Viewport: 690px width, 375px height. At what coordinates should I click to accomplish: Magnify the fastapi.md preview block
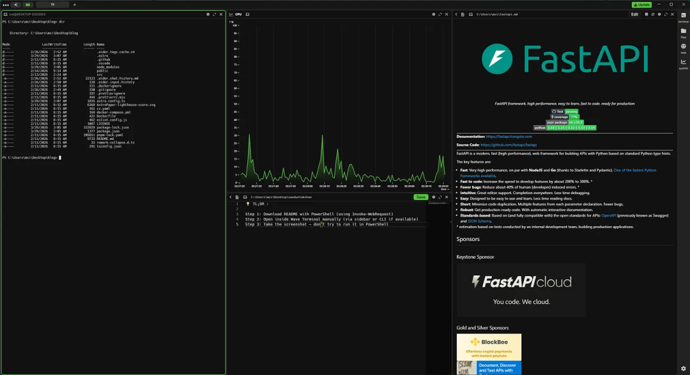coord(666,15)
